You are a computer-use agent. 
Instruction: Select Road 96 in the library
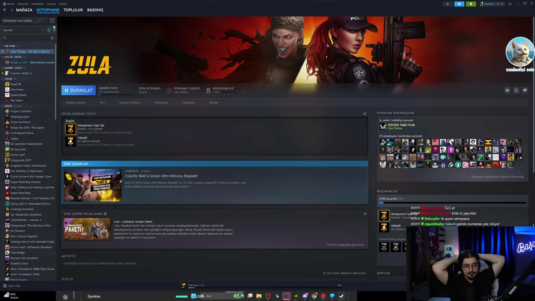pos(28,84)
